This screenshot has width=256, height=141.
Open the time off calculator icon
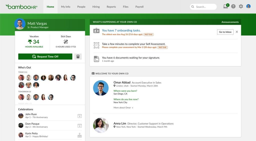click(x=78, y=56)
